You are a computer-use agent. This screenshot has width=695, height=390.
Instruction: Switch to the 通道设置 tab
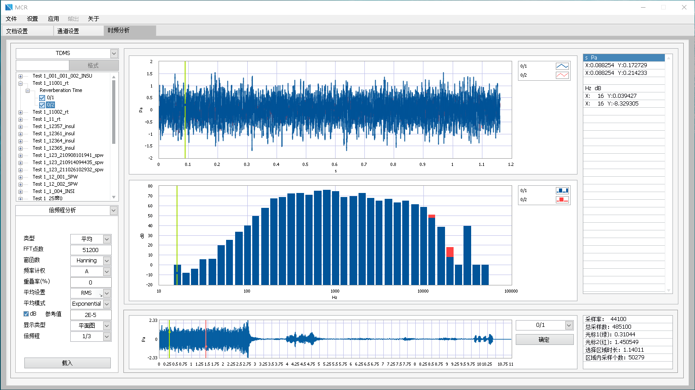[68, 31]
